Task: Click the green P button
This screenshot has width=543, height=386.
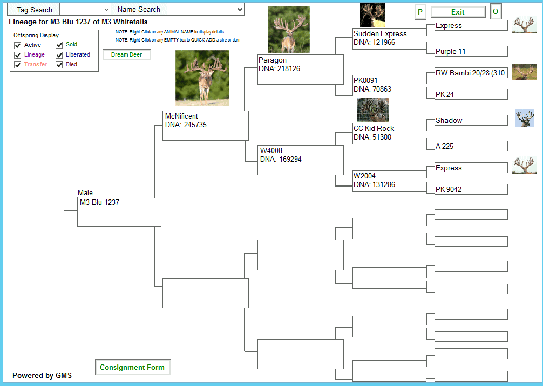Action: pyautogui.click(x=420, y=12)
